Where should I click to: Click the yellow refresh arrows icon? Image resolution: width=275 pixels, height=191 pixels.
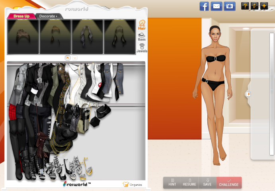[254, 6]
